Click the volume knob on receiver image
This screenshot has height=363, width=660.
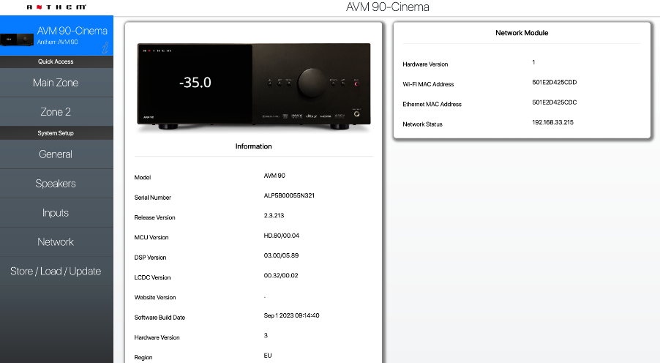[x=312, y=83]
